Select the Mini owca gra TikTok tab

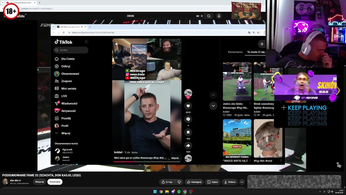[71, 27]
